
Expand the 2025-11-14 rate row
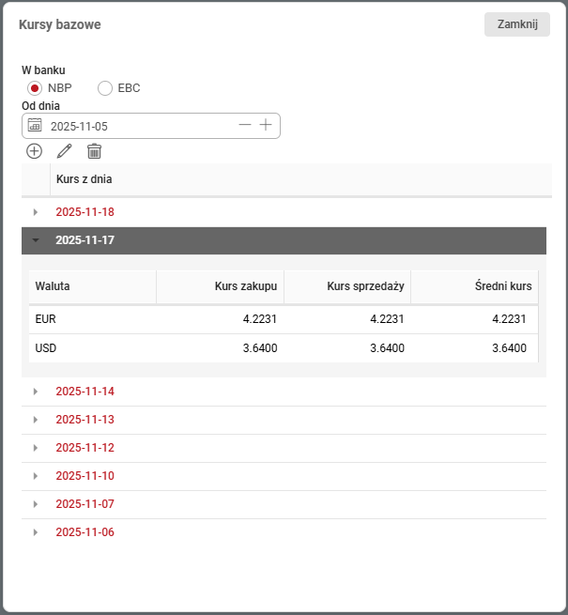click(36, 392)
